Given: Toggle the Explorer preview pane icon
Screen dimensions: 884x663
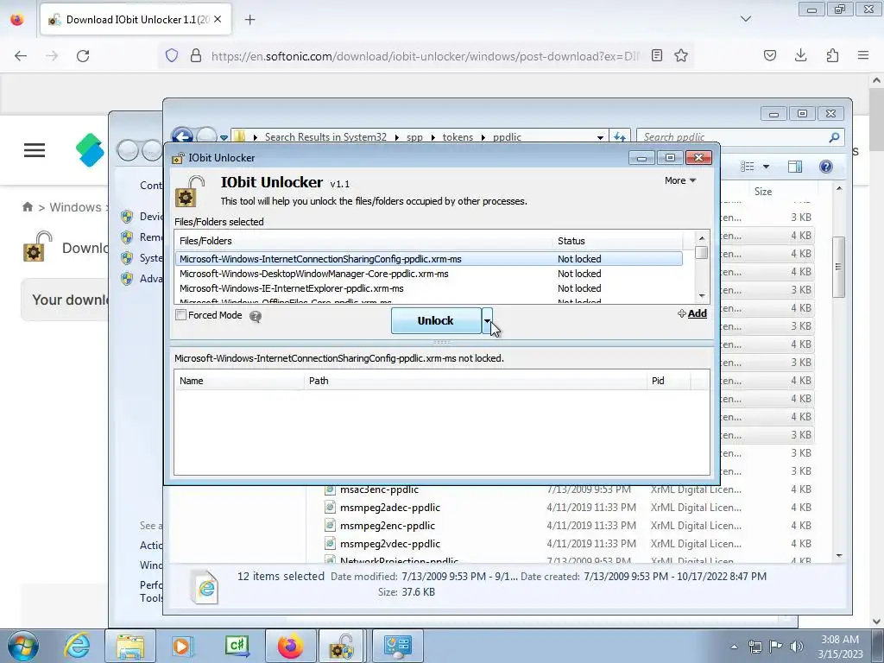Looking at the screenshot, I should coord(795,167).
